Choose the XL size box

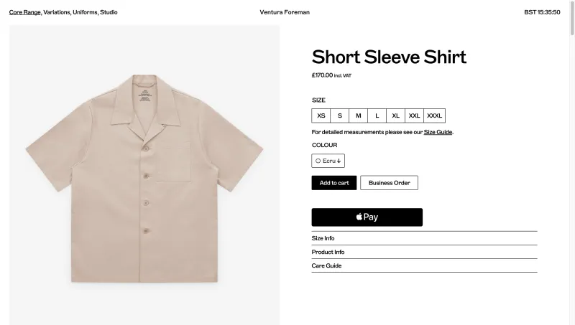coord(396,116)
